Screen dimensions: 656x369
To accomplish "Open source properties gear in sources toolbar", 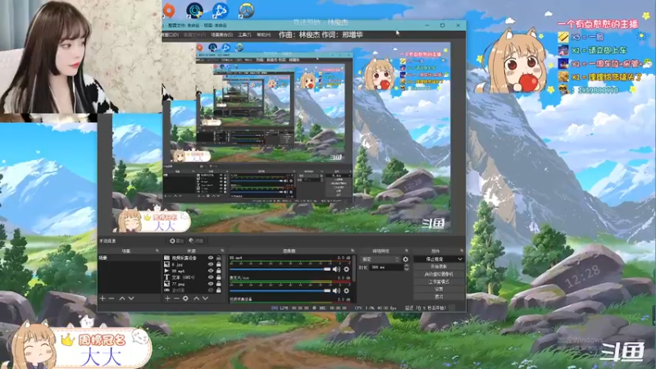I will 185,298.
